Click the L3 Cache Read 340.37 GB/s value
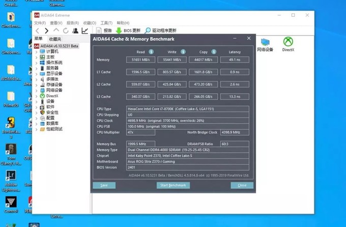346x227 pixels. click(x=140, y=97)
